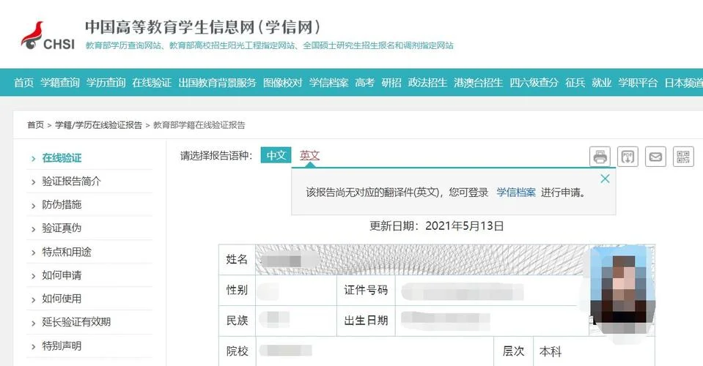The width and height of the screenshot is (703, 366).
Task: Select 英文 report language
Action: tap(309, 155)
